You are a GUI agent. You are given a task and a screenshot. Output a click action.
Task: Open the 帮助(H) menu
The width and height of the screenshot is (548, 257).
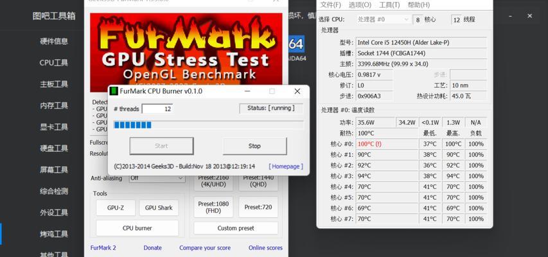pos(419,5)
